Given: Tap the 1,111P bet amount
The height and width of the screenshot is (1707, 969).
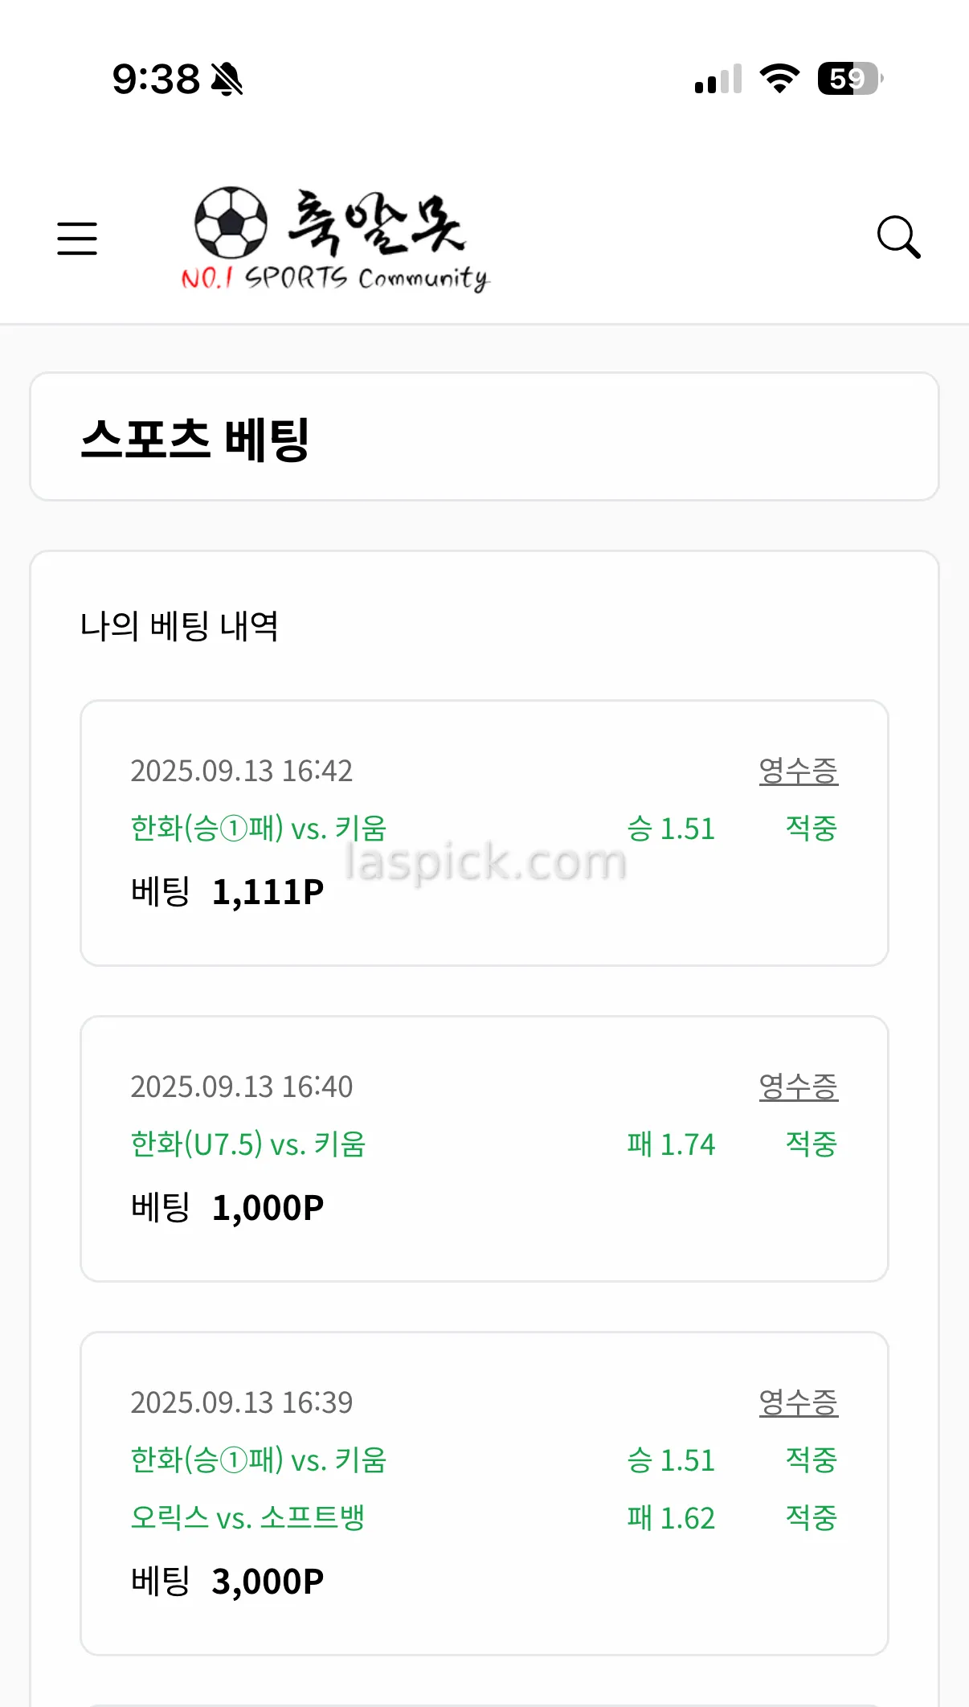Looking at the screenshot, I should click(268, 891).
